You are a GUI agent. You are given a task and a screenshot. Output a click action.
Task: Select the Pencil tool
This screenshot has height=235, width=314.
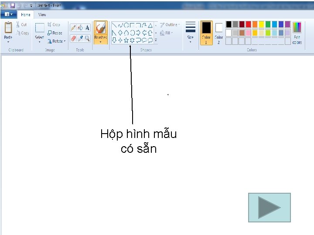click(73, 27)
